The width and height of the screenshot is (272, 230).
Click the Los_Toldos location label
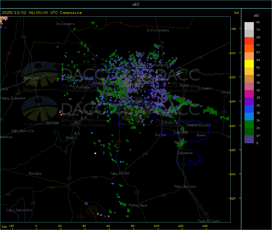coord(120,173)
